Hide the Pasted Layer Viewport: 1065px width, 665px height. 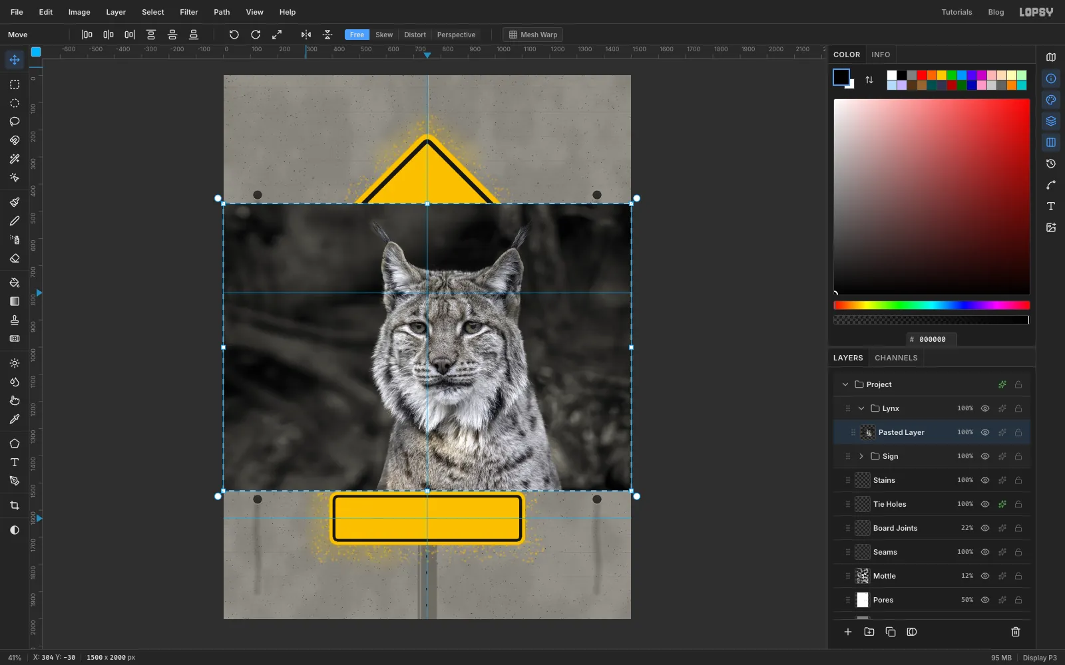pyautogui.click(x=985, y=432)
